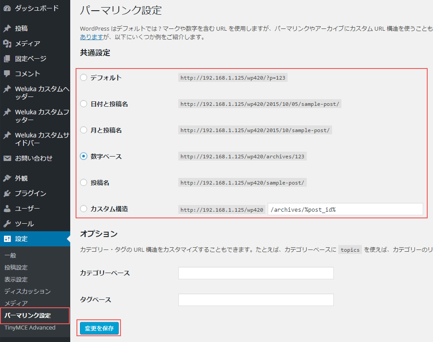Click the wp420/sample-post/ example URL
433x342 pixels.
click(242, 183)
